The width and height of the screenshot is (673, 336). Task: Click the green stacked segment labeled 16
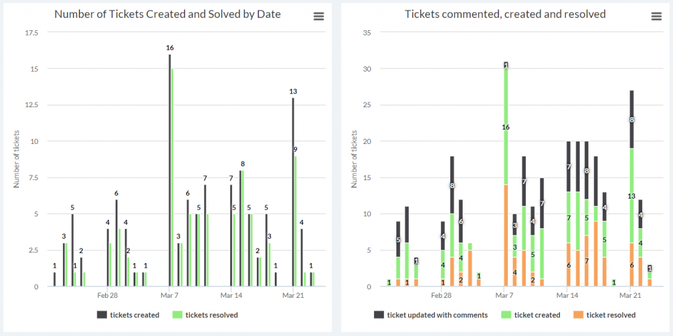[x=506, y=127]
